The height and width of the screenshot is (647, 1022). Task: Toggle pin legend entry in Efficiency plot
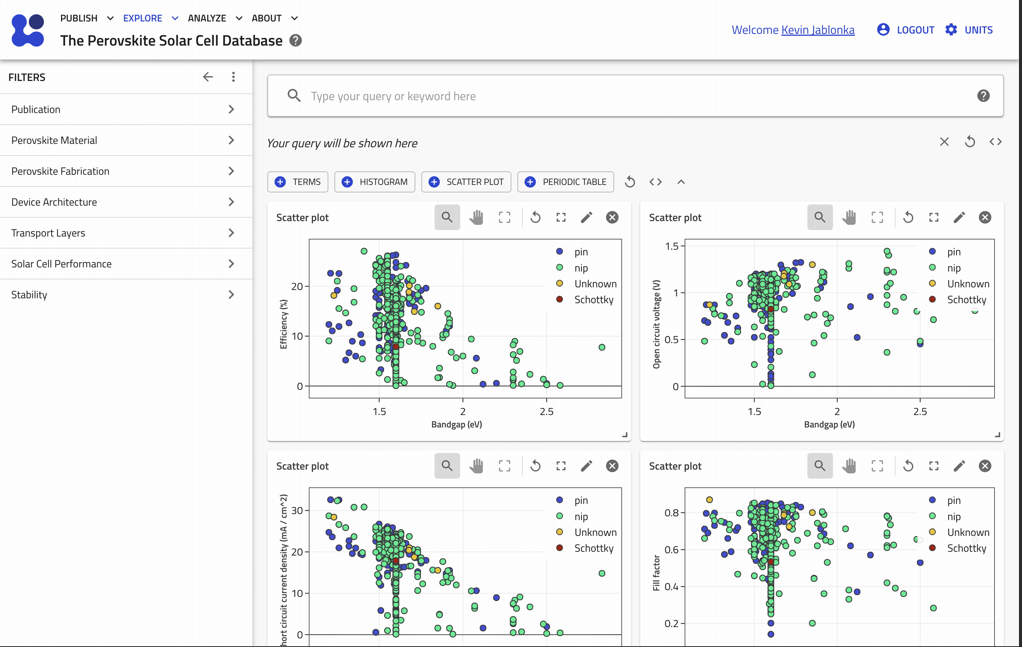(x=580, y=252)
